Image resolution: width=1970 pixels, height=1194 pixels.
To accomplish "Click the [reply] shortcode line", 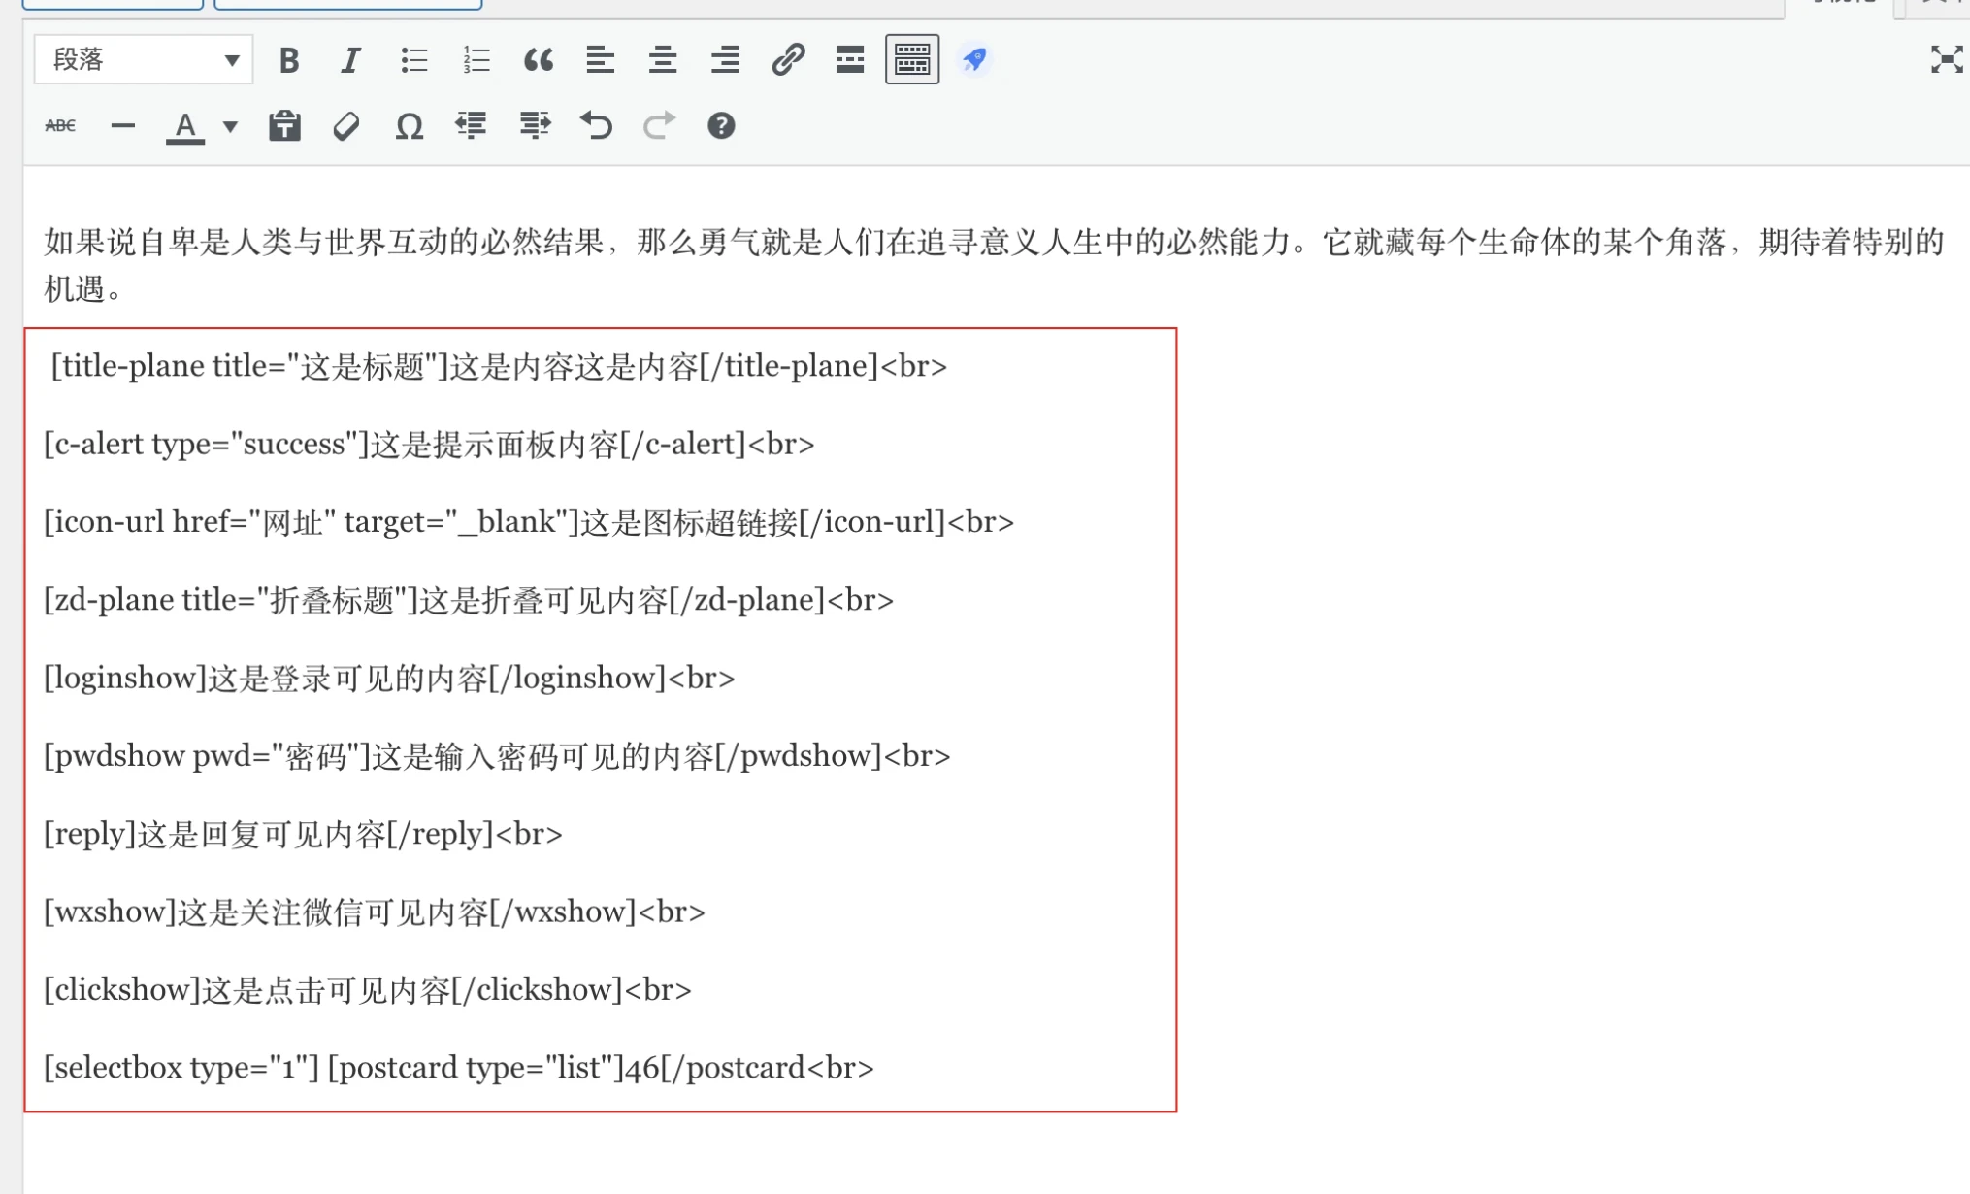I will point(303,834).
